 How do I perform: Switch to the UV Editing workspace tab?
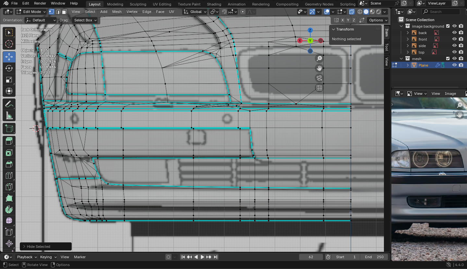[162, 4]
